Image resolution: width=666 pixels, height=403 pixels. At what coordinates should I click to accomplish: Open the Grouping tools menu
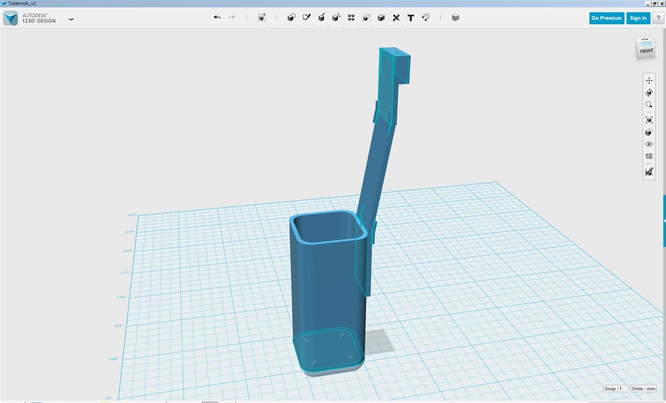tap(366, 18)
